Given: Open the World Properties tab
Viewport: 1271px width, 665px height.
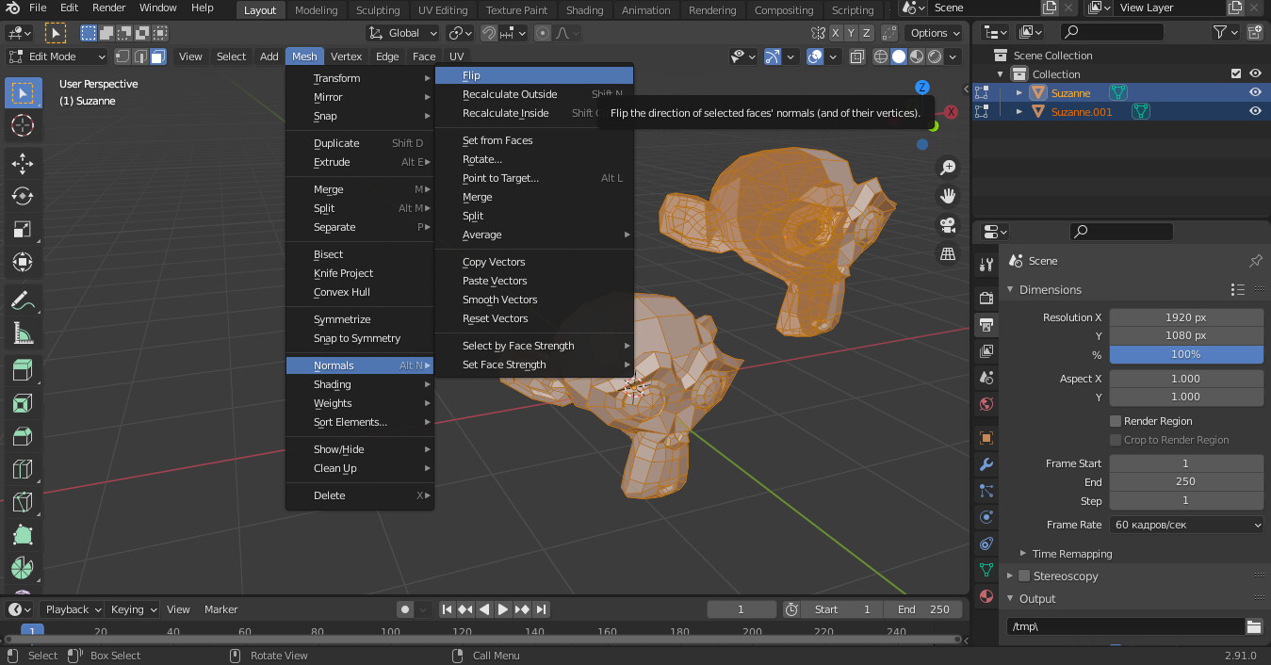Looking at the screenshot, I should click(986, 403).
